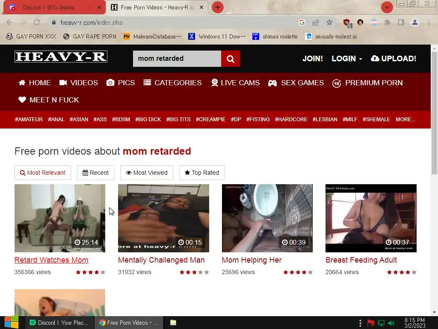Sort results by Most Relevant
This screenshot has height=329, width=438.
[x=43, y=173]
